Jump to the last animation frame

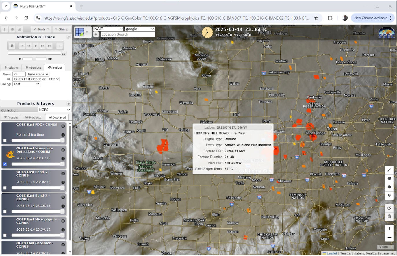point(49,46)
